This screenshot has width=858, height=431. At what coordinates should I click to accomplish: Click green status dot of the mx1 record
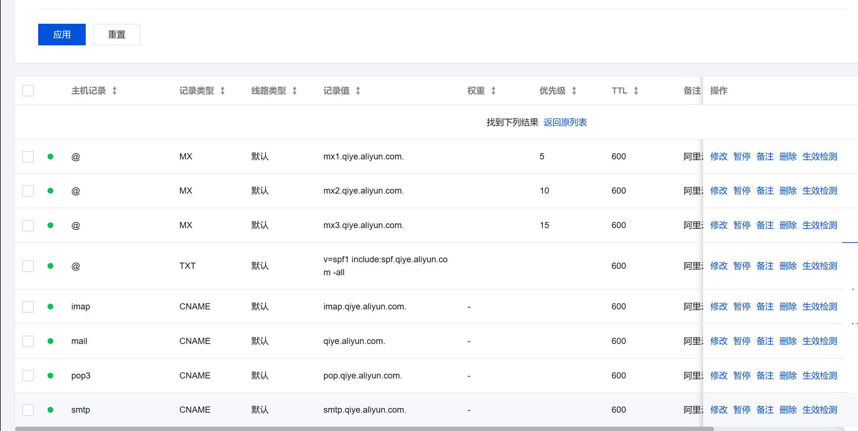pos(50,156)
